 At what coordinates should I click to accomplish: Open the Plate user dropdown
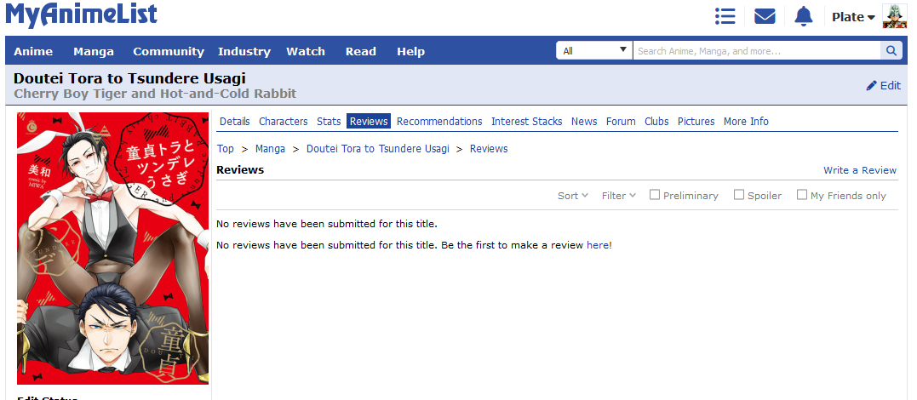(853, 17)
